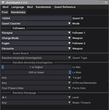109x110 pixels.
Task: Click the Party Size label
Action: [x=79, y=88]
